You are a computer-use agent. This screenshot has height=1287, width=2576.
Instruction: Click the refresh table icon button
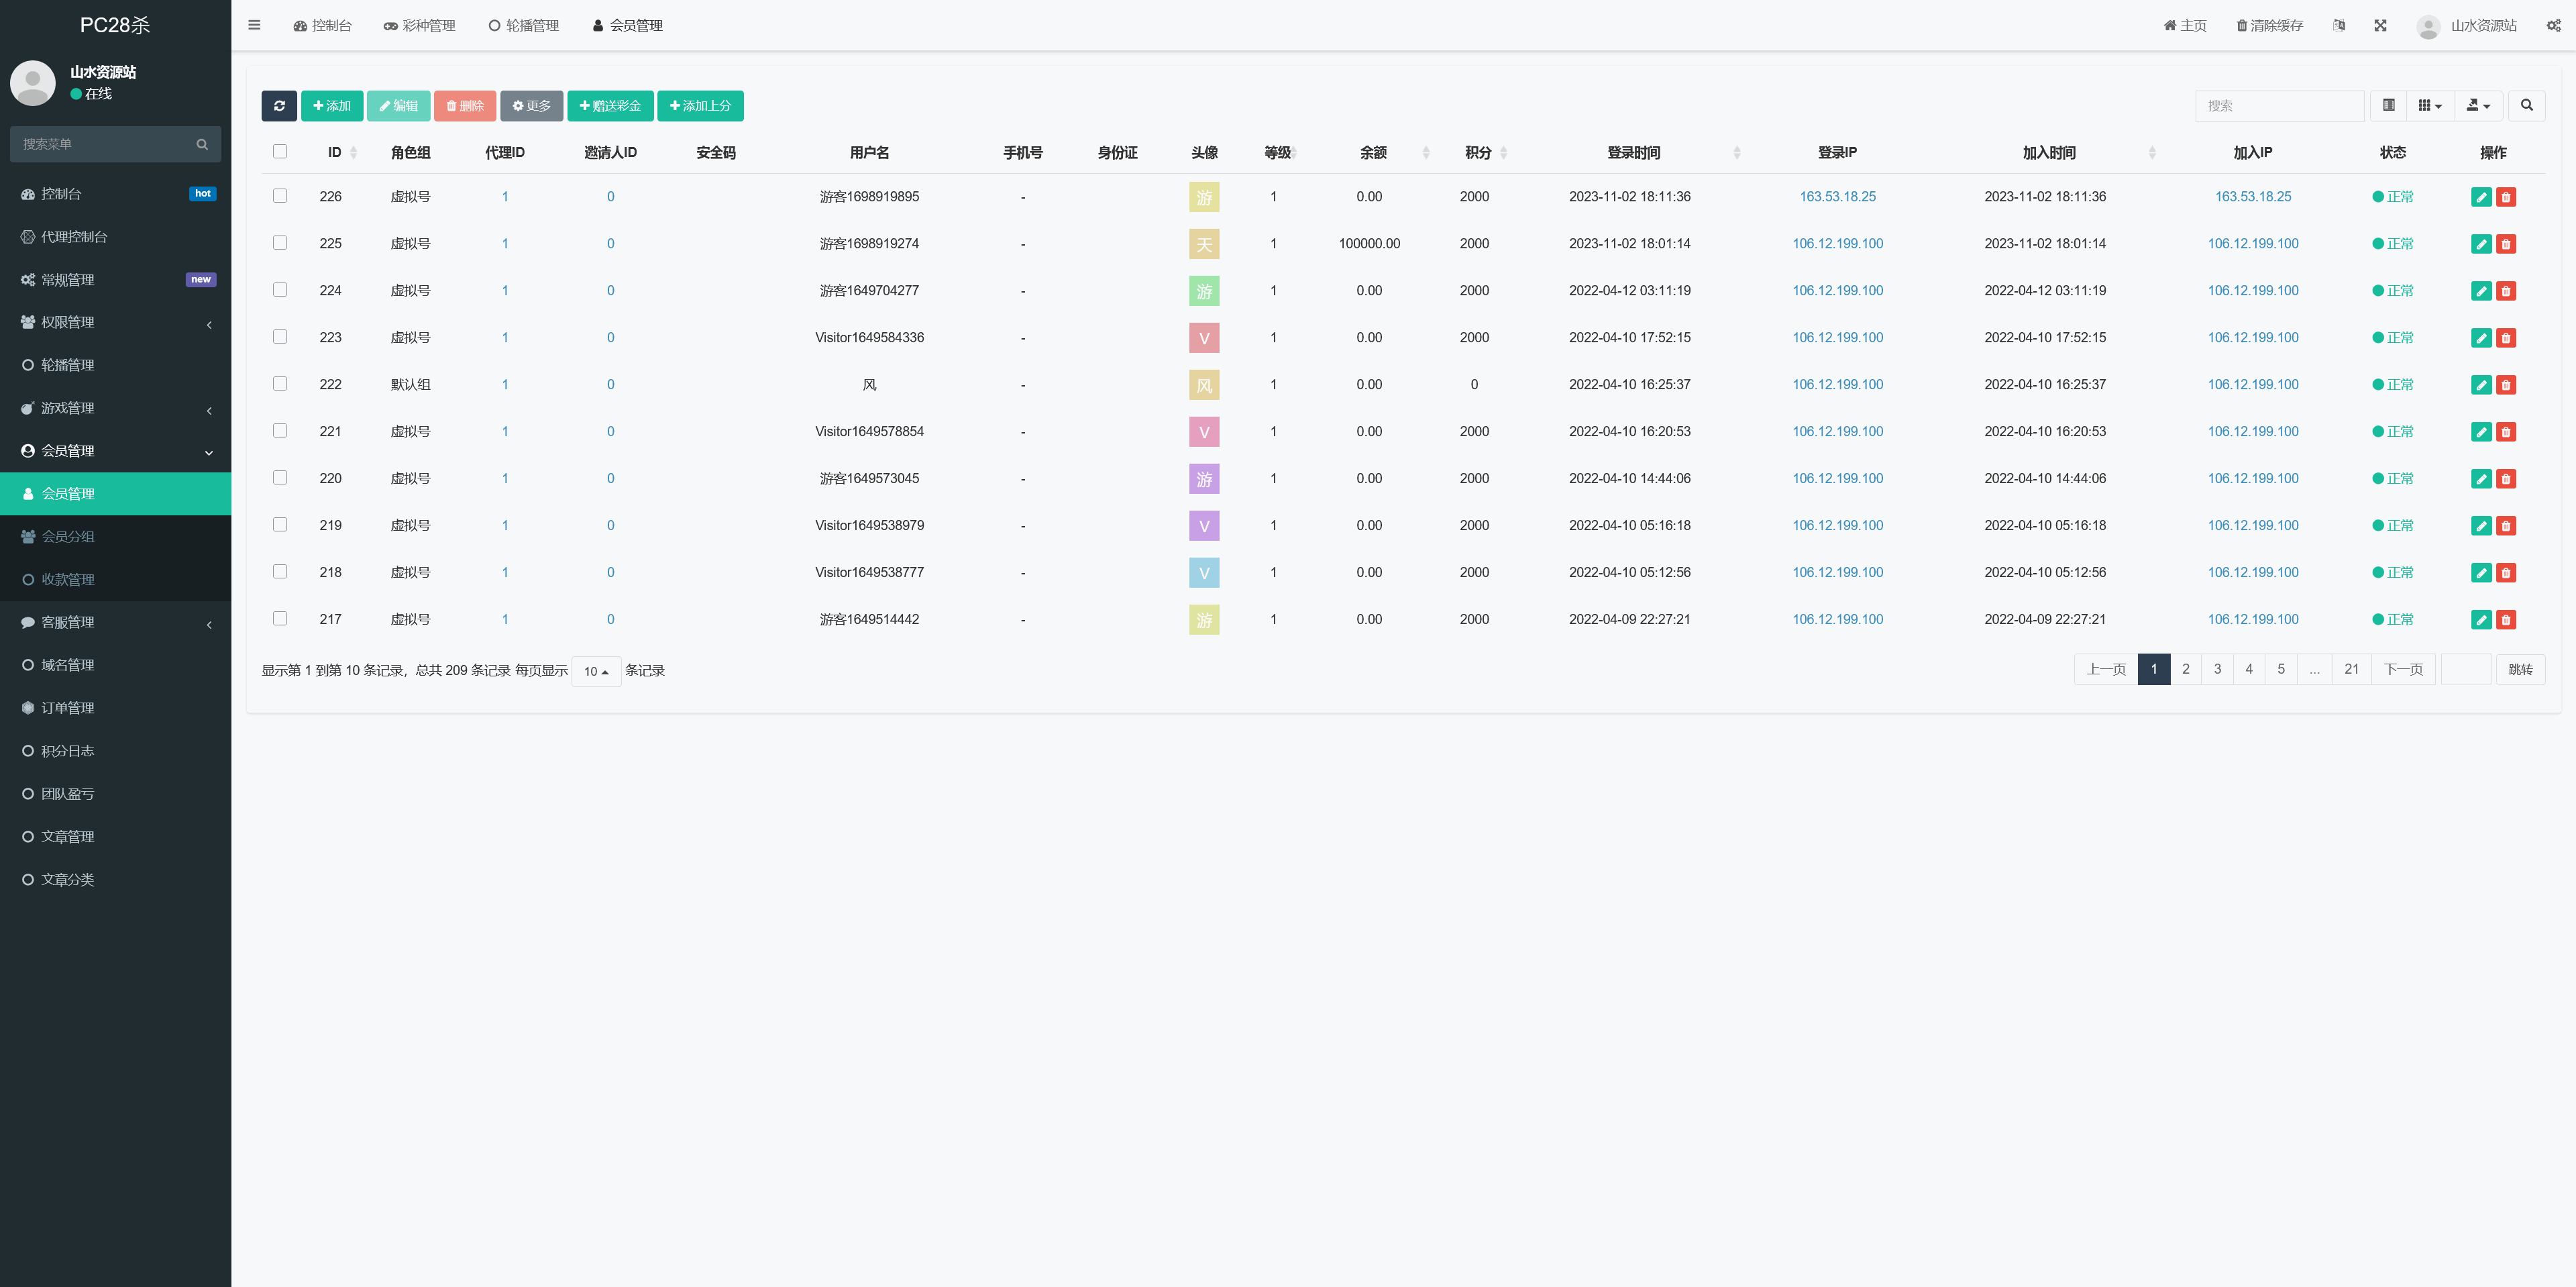click(x=279, y=106)
